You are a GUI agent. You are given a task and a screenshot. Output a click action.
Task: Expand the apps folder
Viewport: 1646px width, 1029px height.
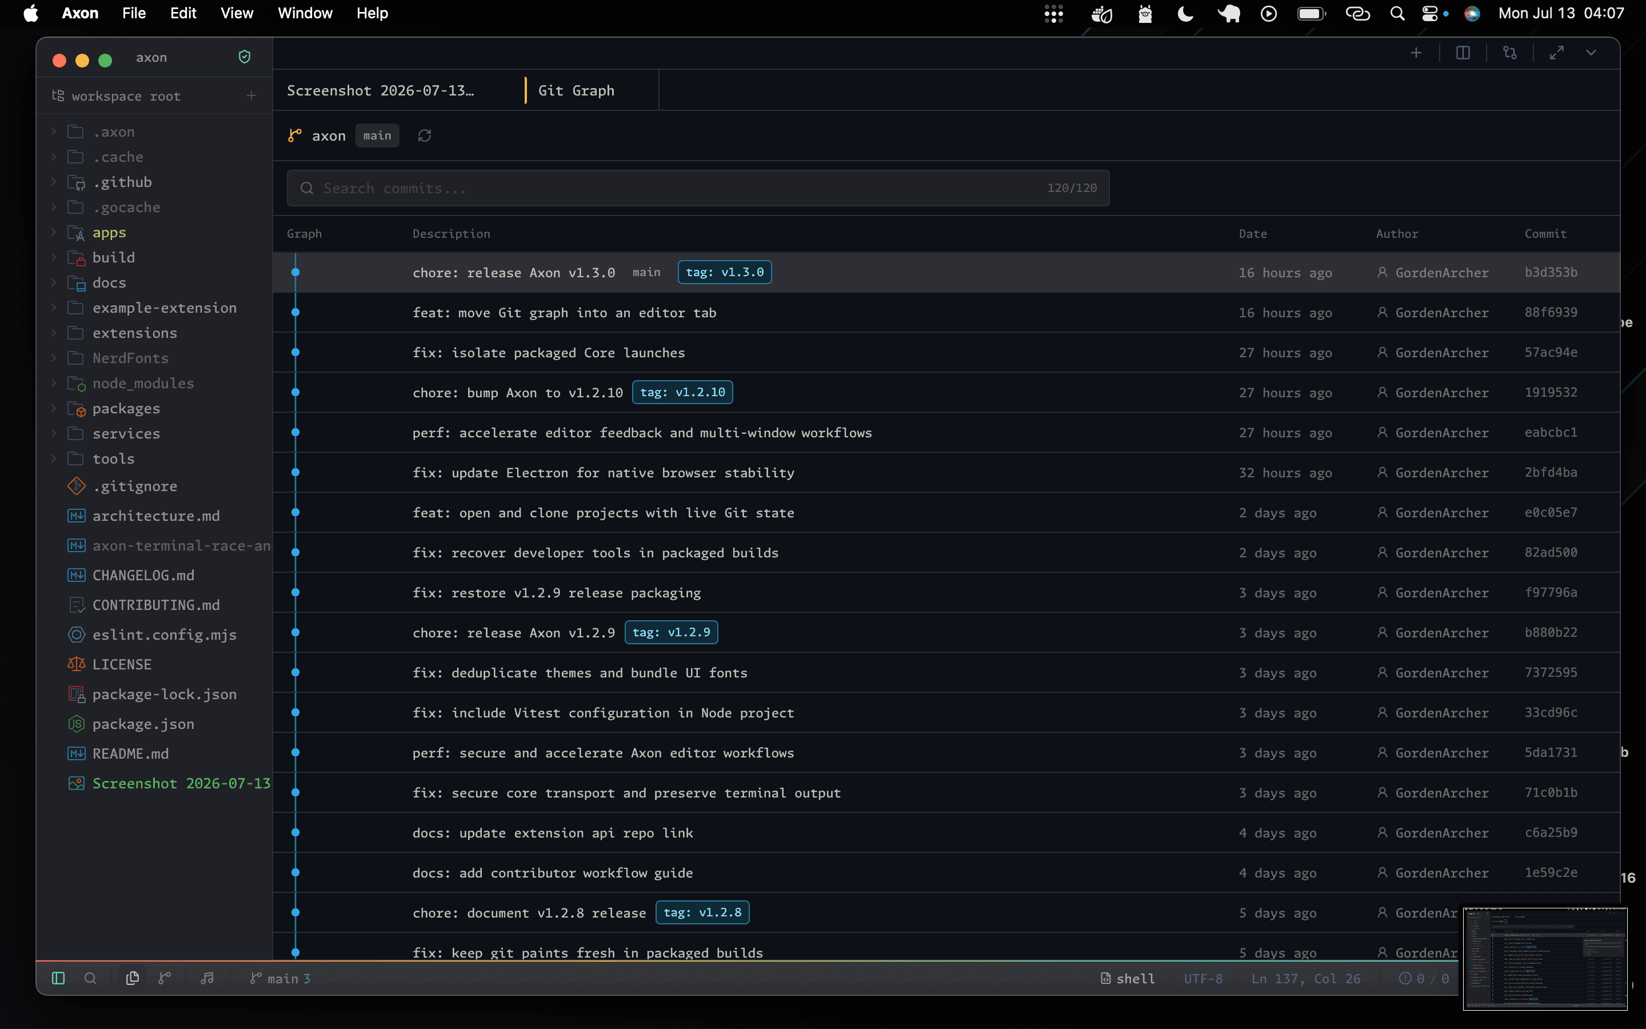[109, 232]
